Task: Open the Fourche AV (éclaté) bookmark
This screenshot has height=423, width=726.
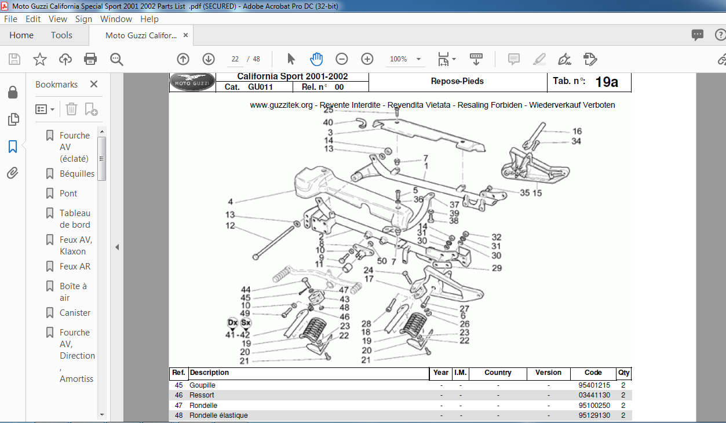Action: click(x=75, y=147)
